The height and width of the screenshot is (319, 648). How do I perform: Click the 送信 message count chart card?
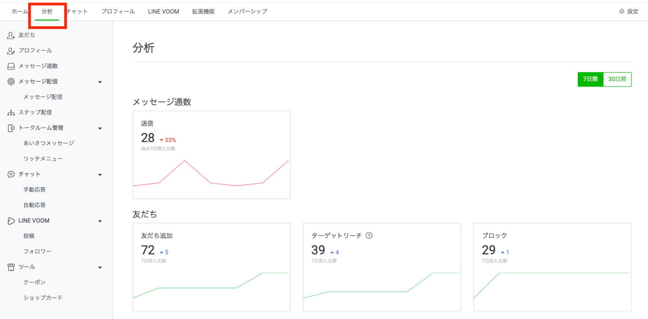211,155
